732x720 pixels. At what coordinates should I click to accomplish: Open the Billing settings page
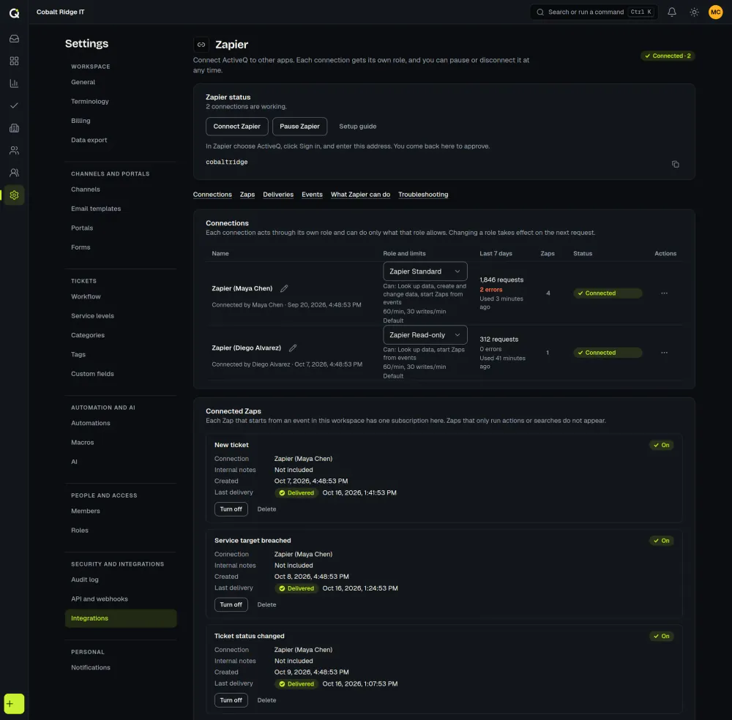81,121
